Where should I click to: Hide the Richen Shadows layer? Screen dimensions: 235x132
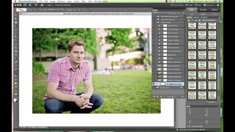coord(153,69)
